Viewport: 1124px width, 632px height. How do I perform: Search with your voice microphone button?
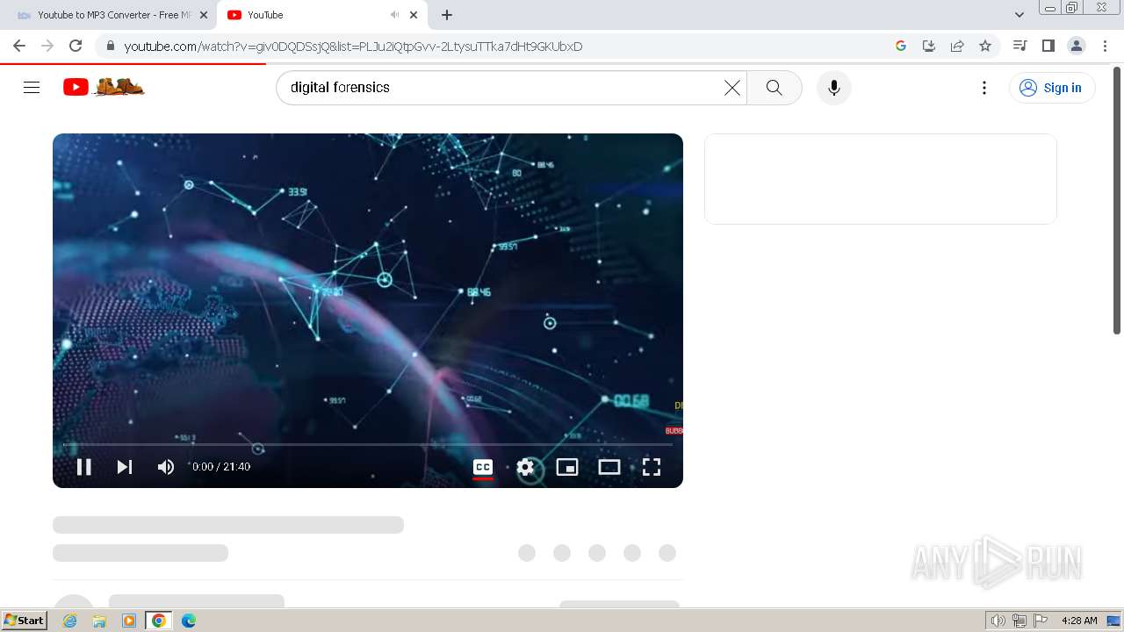[x=834, y=88]
